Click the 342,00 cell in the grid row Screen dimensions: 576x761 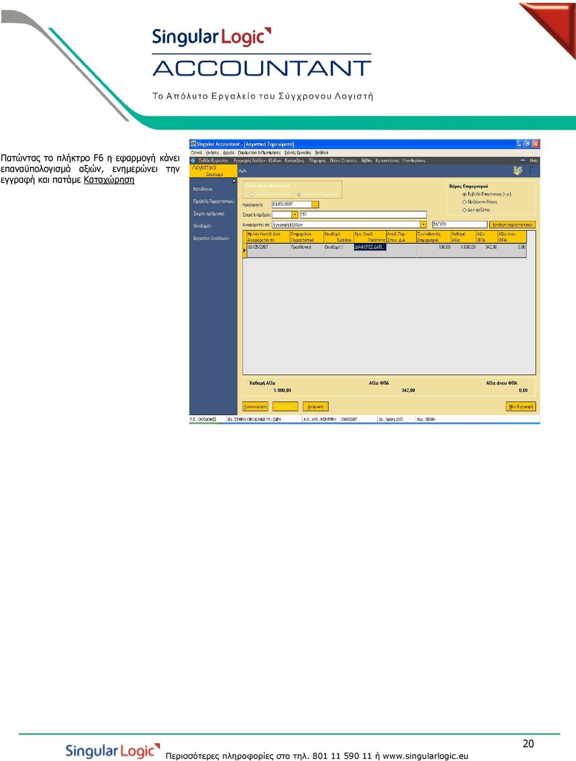tap(487, 247)
